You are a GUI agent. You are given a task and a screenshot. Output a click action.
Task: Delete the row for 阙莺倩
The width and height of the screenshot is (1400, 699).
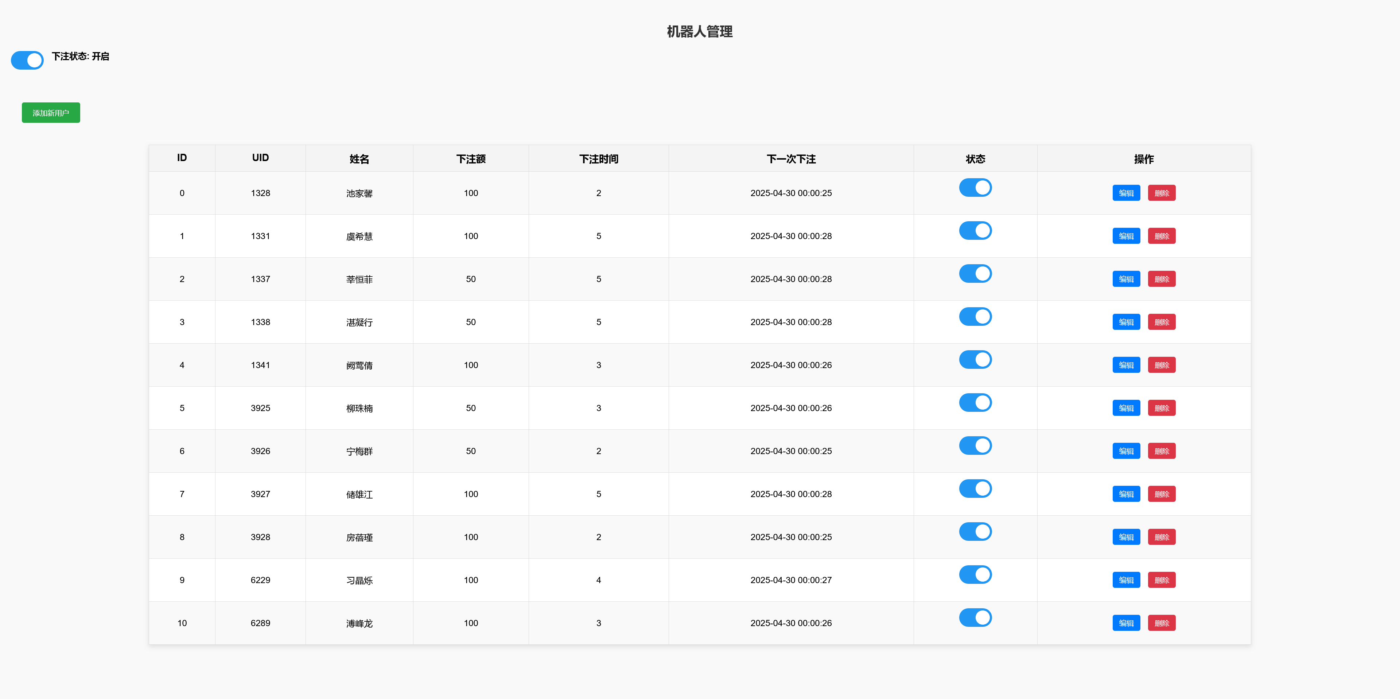coord(1162,365)
